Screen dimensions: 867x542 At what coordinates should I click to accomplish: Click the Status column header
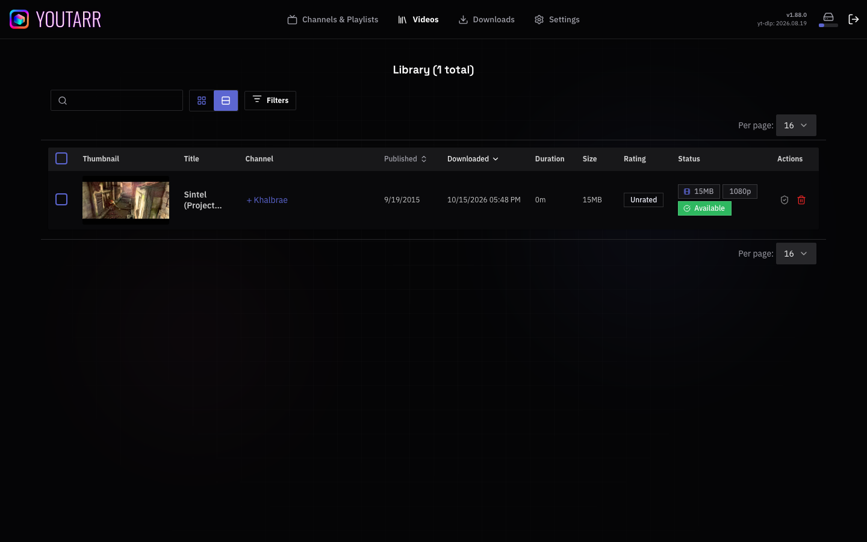689,159
